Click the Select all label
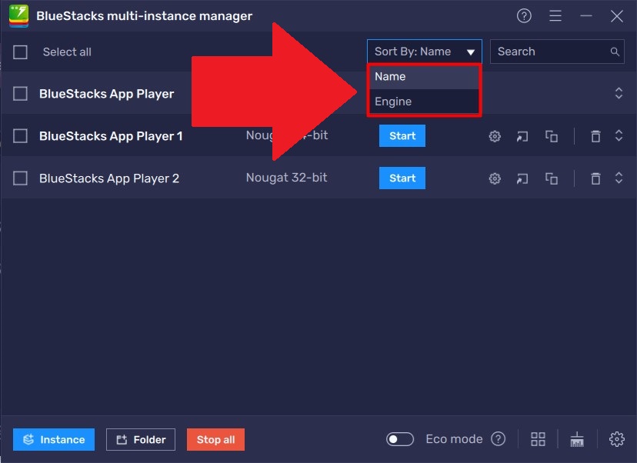637x463 pixels. [67, 52]
